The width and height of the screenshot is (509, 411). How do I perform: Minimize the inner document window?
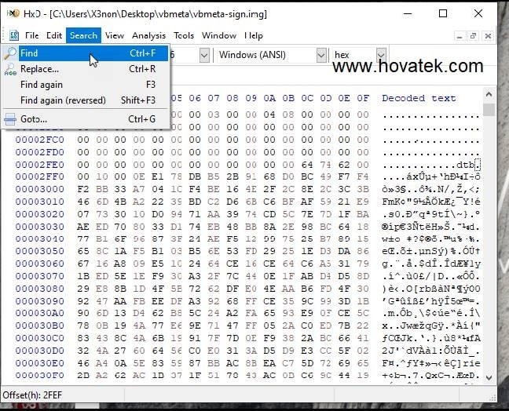tap(460, 36)
